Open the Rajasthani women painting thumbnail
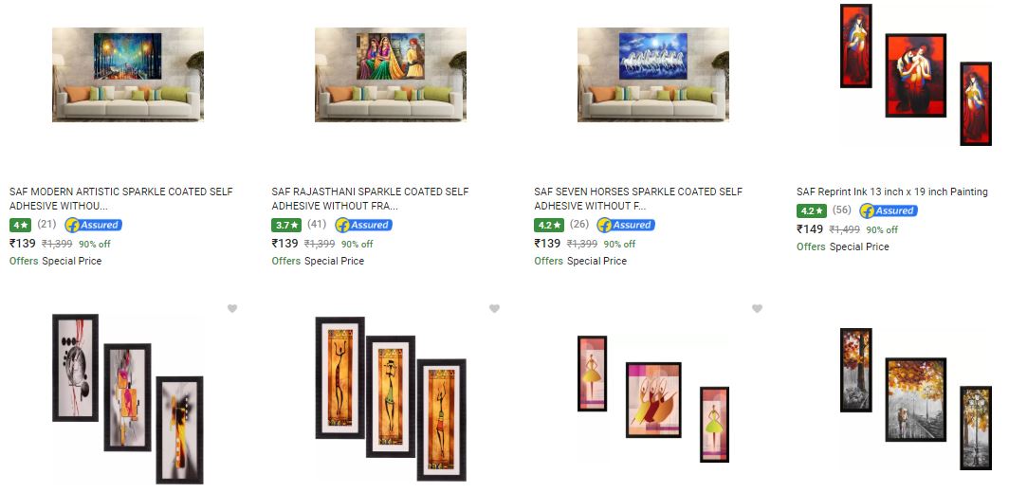This screenshot has width=1009, height=493. 390,75
